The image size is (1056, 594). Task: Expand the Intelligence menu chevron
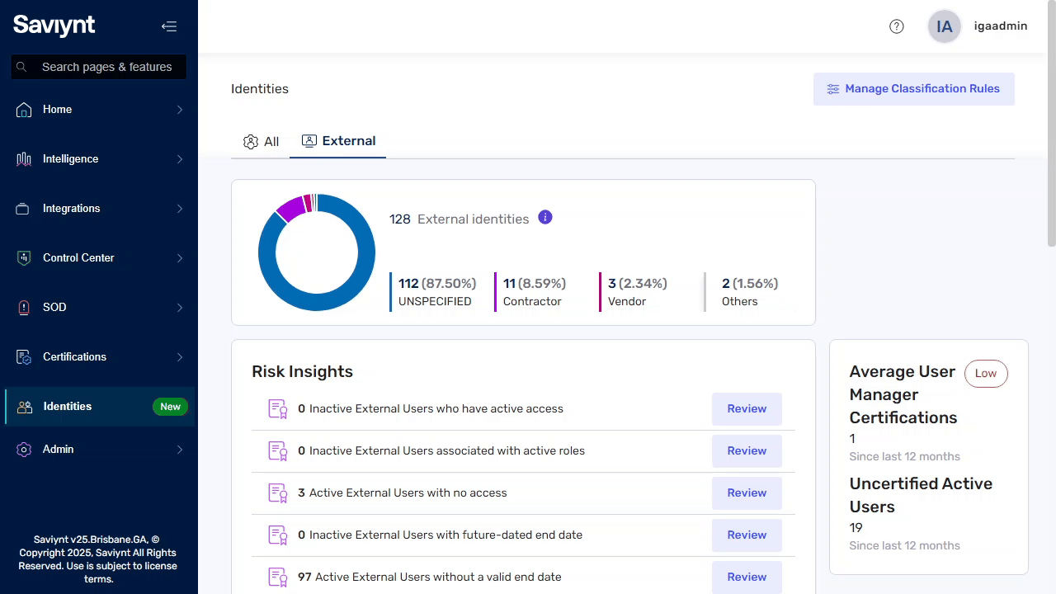click(180, 159)
